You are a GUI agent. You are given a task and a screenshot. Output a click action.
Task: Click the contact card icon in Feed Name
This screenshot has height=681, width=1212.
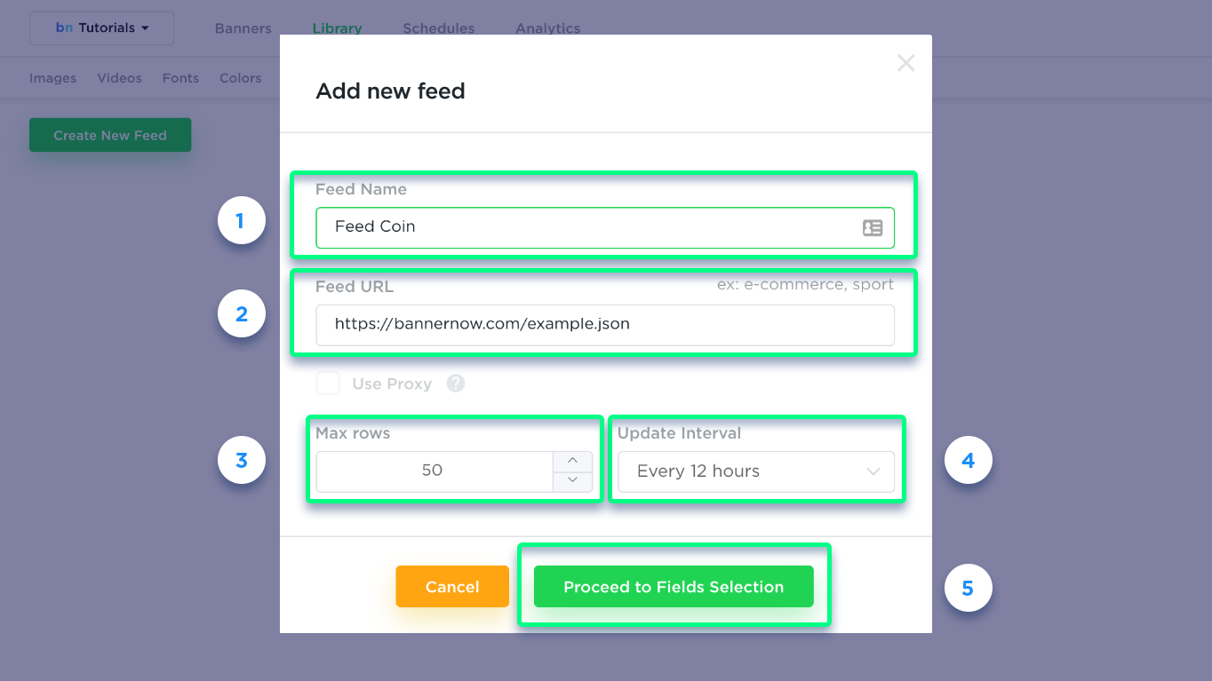click(x=873, y=227)
